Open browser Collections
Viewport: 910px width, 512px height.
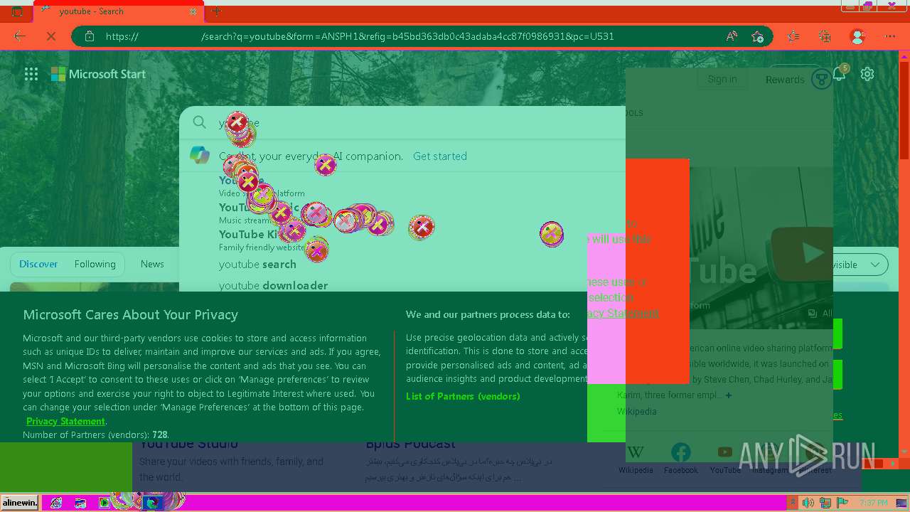825,36
